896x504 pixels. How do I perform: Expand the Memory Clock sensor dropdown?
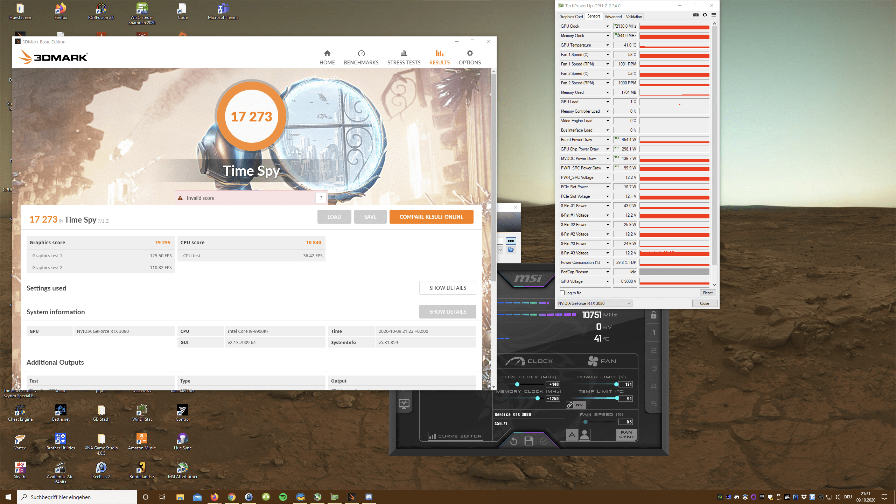pyautogui.click(x=608, y=36)
